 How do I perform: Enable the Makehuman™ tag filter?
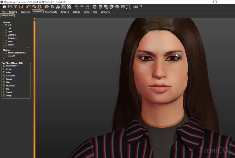point(4,66)
